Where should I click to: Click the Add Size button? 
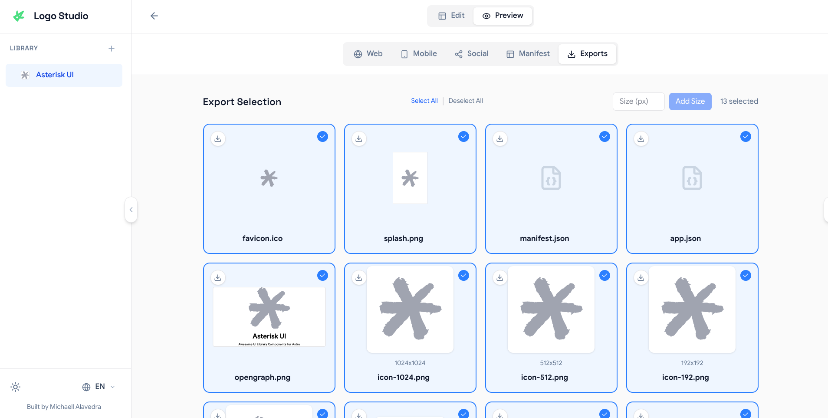tap(690, 102)
